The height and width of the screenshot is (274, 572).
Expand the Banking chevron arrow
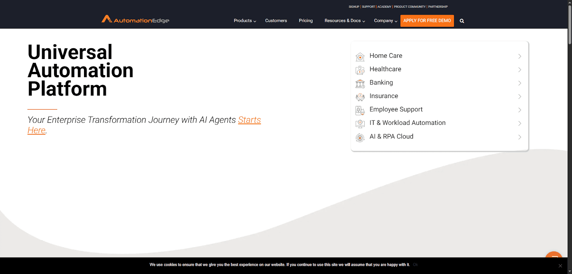point(519,83)
